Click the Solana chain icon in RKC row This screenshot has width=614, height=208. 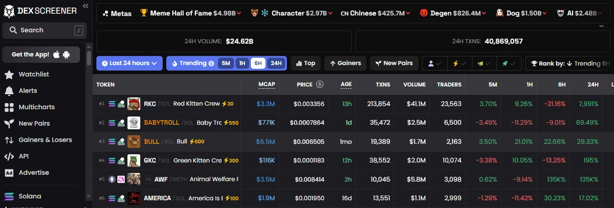click(x=112, y=104)
